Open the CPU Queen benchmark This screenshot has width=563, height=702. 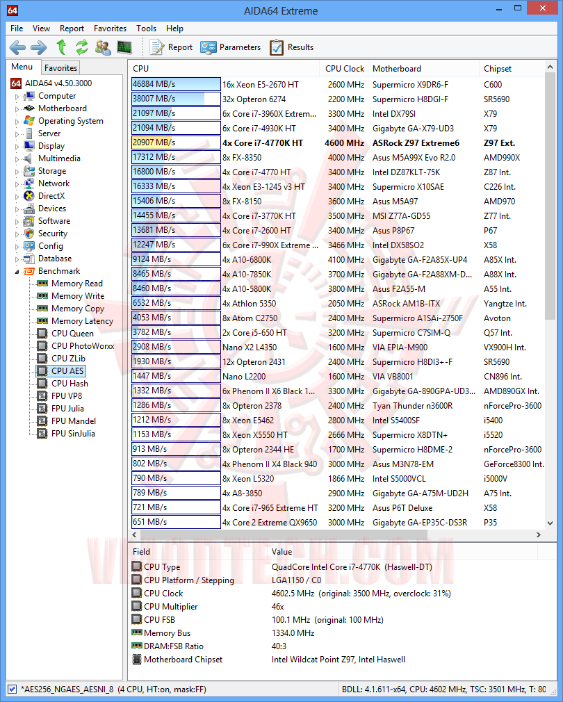(72, 334)
